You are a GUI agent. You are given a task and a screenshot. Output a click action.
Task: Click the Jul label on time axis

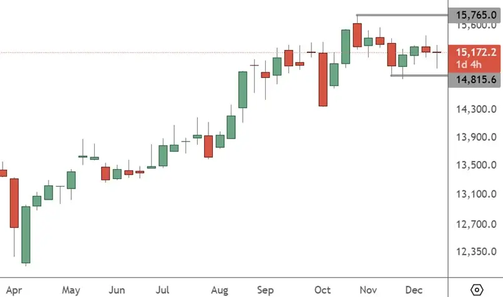pyautogui.click(x=162, y=290)
